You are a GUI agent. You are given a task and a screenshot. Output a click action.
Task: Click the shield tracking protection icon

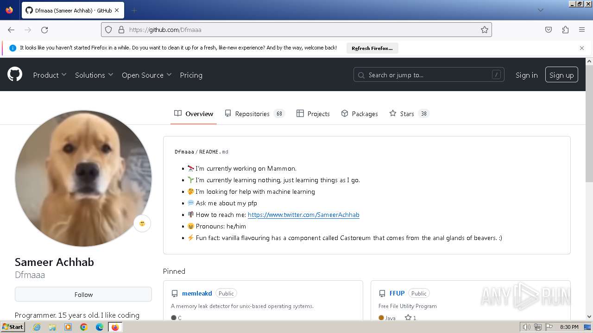pos(108,30)
